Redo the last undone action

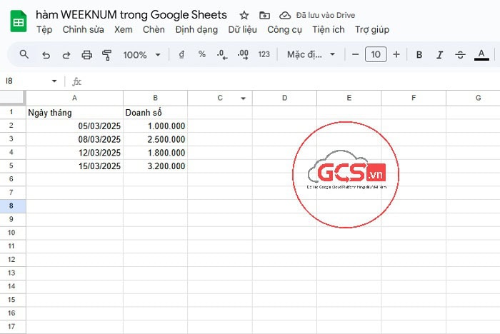pyautogui.click(x=66, y=54)
